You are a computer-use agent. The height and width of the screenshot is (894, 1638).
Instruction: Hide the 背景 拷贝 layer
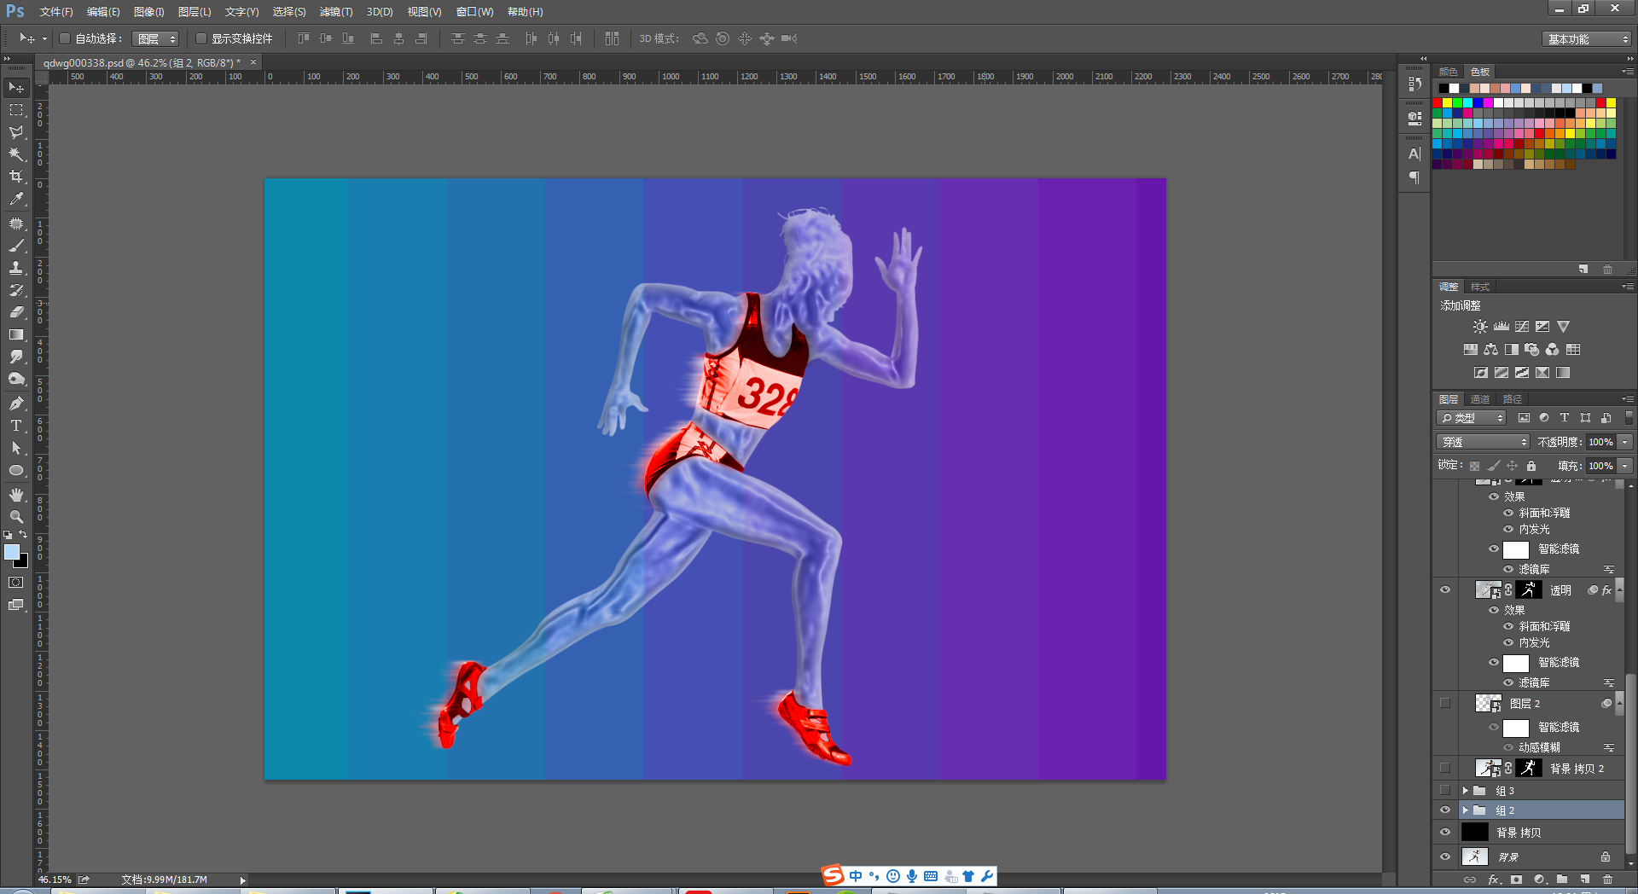click(1445, 833)
